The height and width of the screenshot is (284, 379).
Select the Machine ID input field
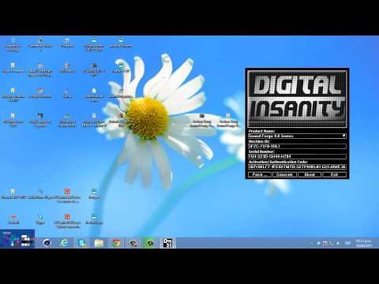point(297,146)
